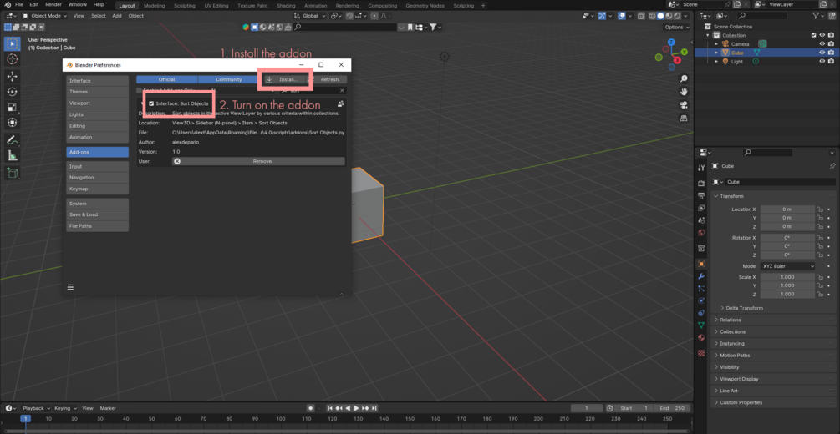Expand the Relations panel
The width and height of the screenshot is (840, 434).
[774, 320]
